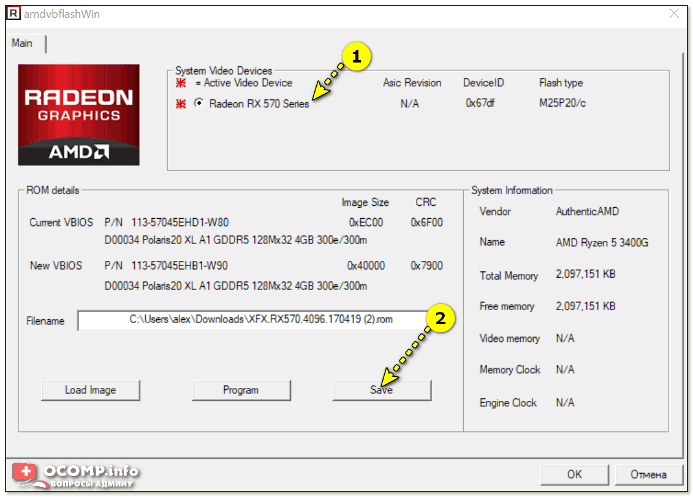Click the Free memory value 2,097,151 KB
The height and width of the screenshot is (497, 693).
pyautogui.click(x=586, y=306)
